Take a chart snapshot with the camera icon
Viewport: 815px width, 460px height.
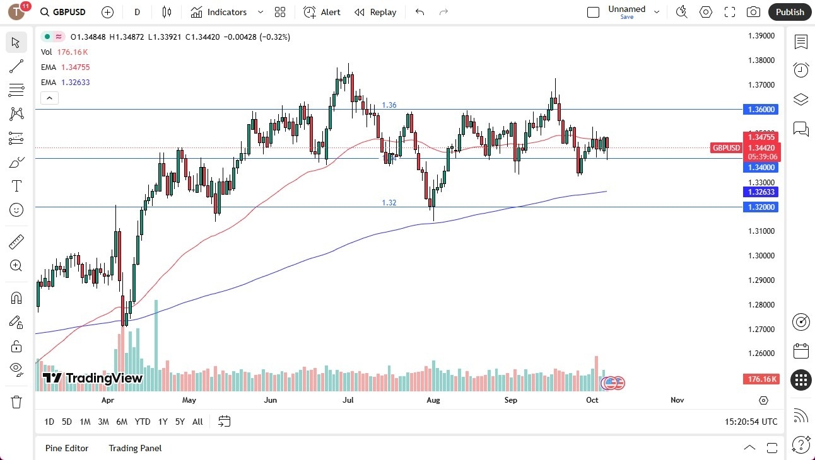753,11
